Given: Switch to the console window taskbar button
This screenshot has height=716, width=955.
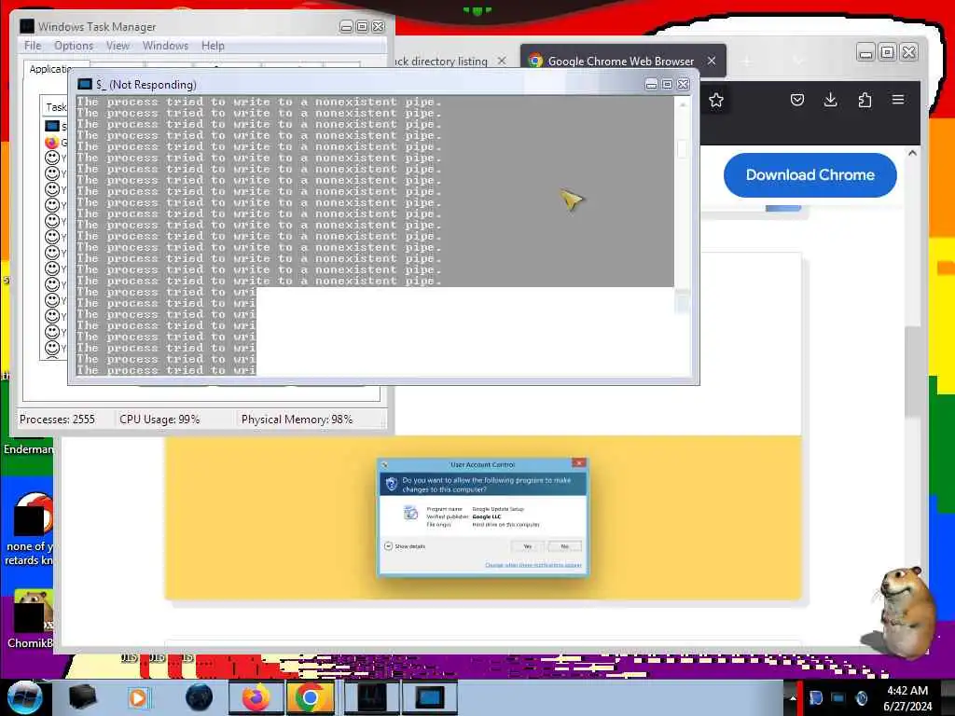Looking at the screenshot, I should click(x=429, y=697).
